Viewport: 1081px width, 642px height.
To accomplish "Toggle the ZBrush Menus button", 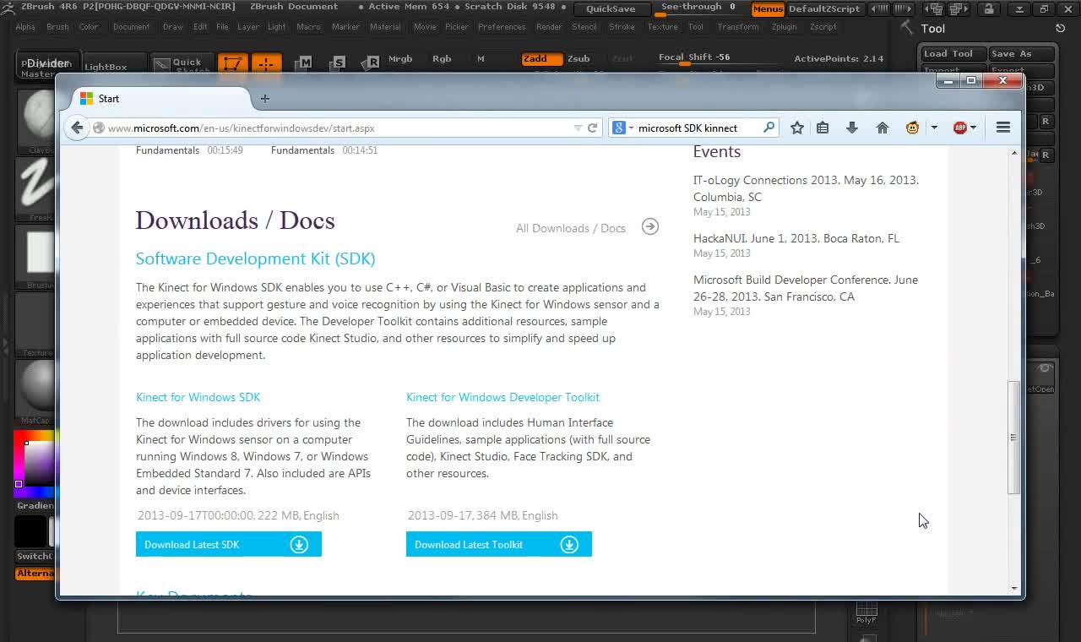I will tap(768, 9).
